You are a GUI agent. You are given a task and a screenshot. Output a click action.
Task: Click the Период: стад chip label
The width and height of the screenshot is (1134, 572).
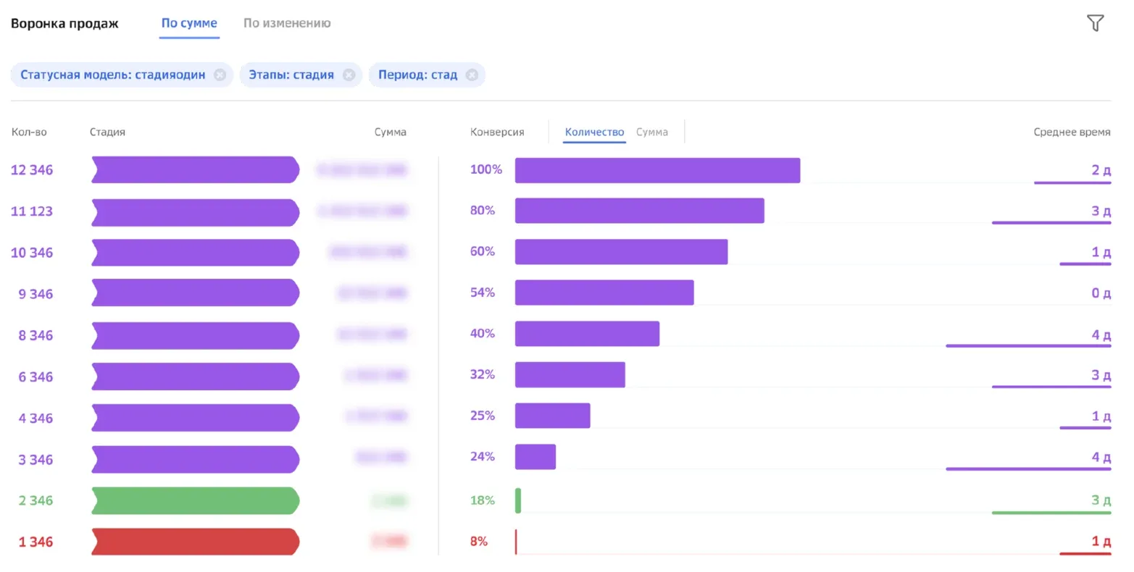pyautogui.click(x=417, y=75)
